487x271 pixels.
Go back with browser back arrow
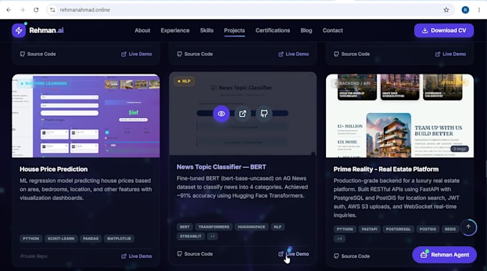[x=9, y=10]
